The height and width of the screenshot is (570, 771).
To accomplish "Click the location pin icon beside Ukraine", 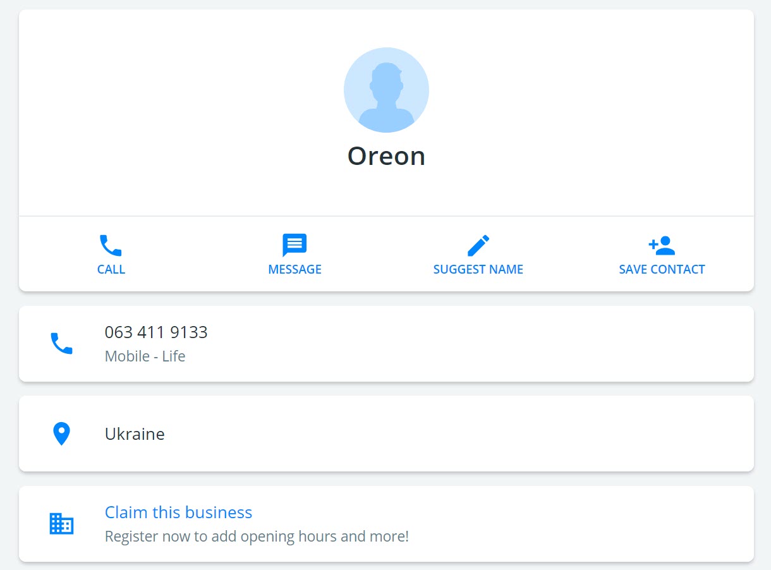I will (61, 434).
